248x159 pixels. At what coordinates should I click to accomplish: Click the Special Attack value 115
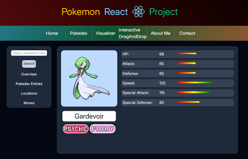(162, 93)
